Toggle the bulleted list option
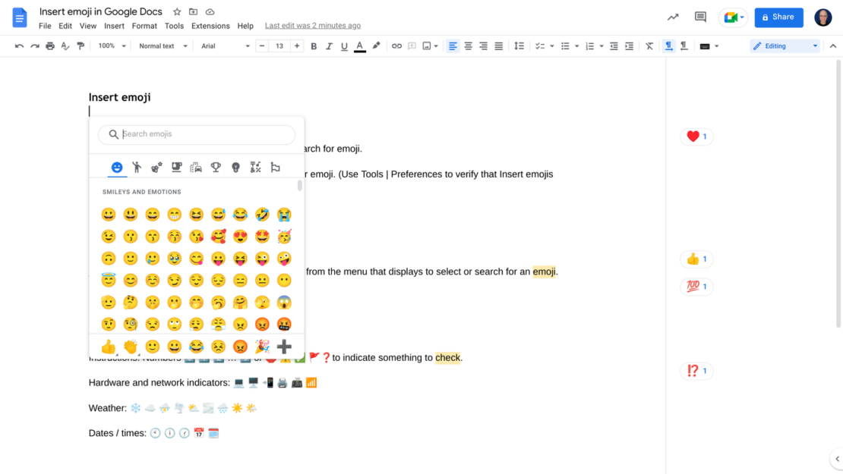Image resolution: width=843 pixels, height=474 pixels. pos(565,46)
